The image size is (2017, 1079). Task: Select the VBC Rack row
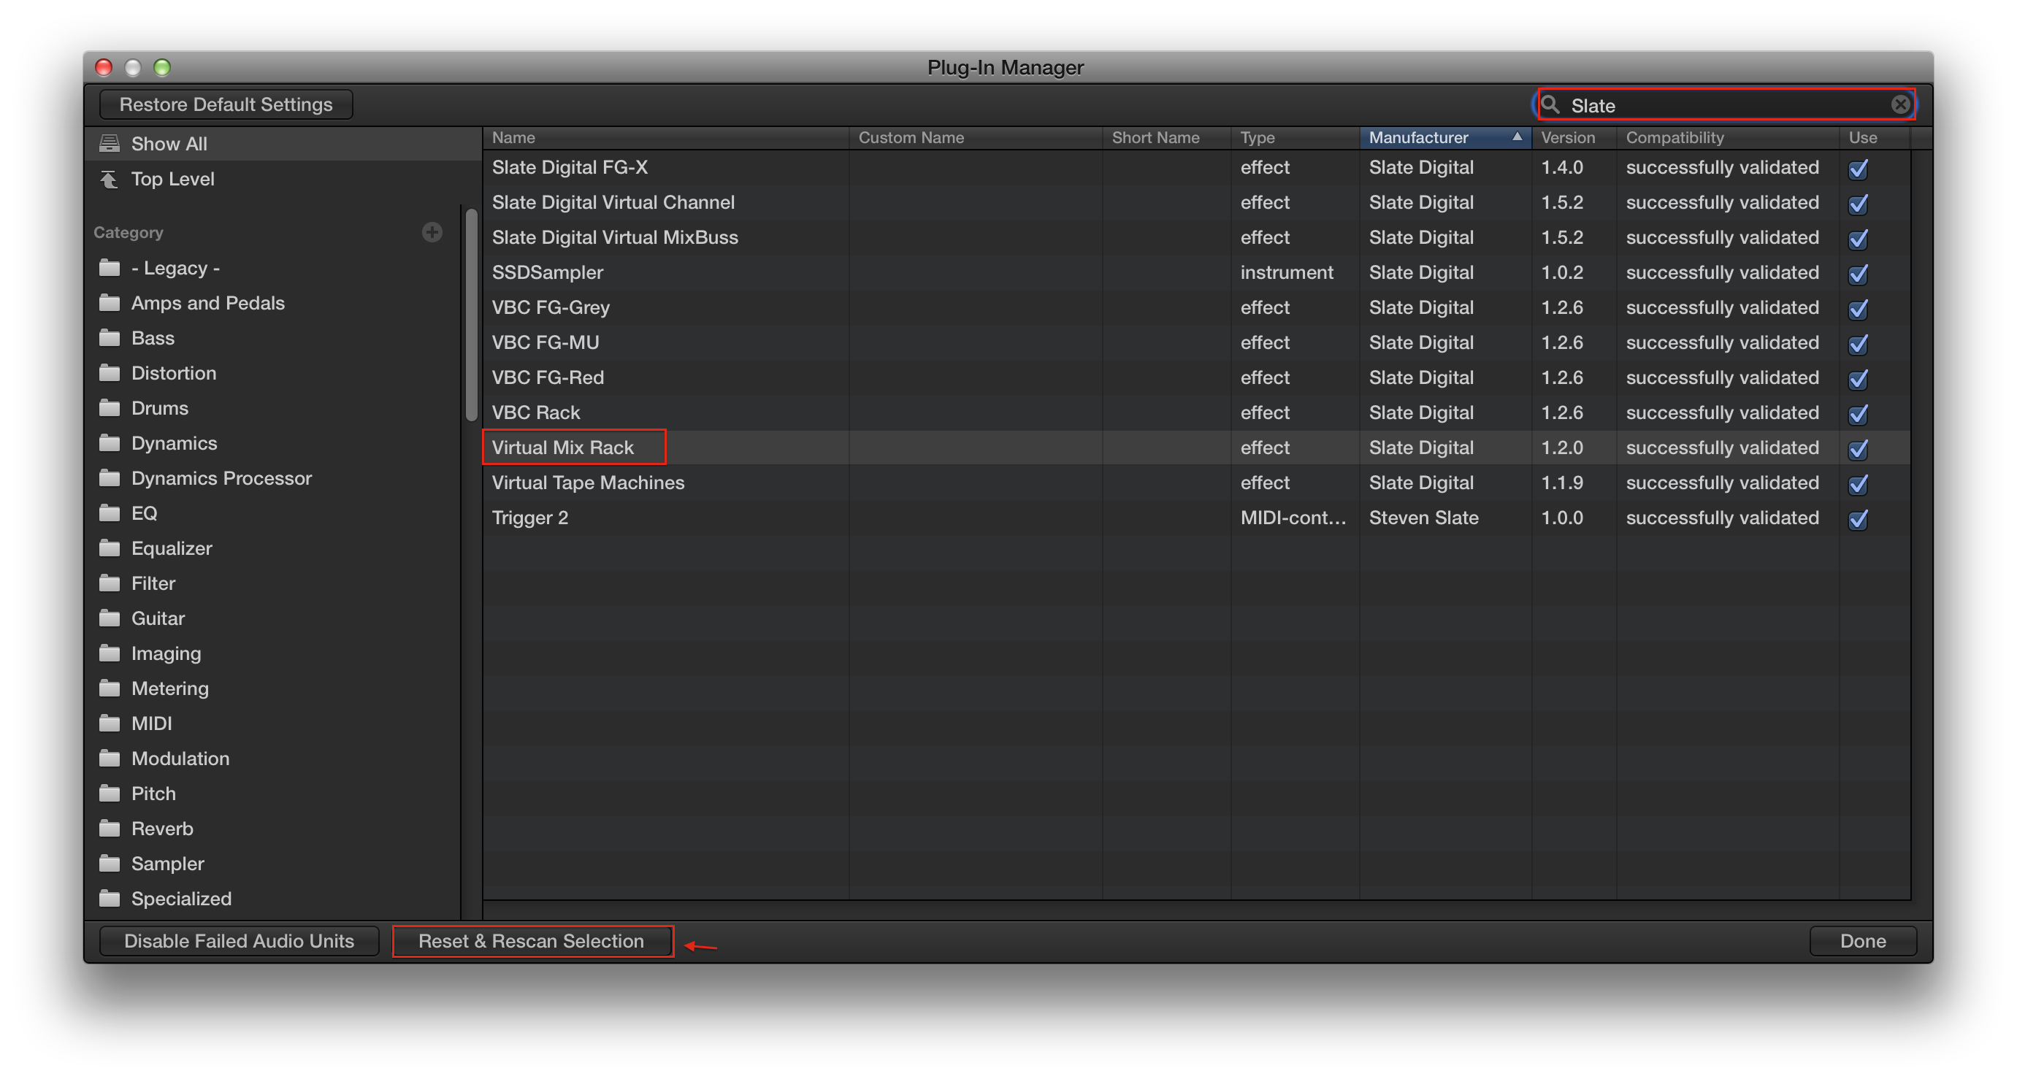pos(1196,412)
